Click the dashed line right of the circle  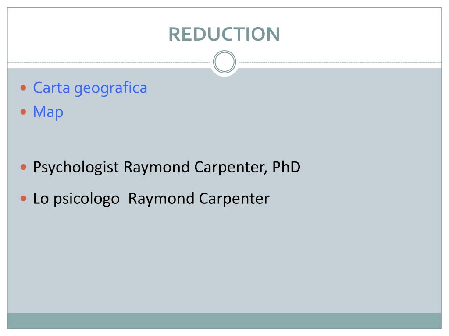coord(340,62)
